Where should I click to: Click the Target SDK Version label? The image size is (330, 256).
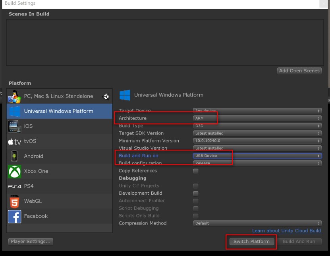tap(141, 133)
